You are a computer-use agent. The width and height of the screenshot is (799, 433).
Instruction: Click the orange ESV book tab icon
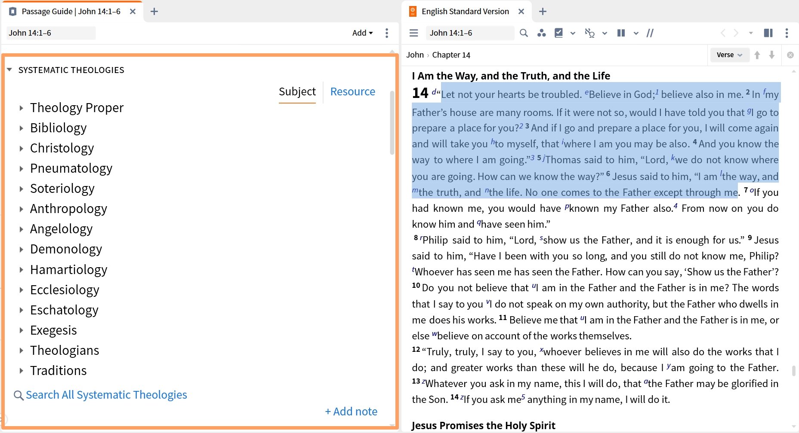click(x=413, y=12)
